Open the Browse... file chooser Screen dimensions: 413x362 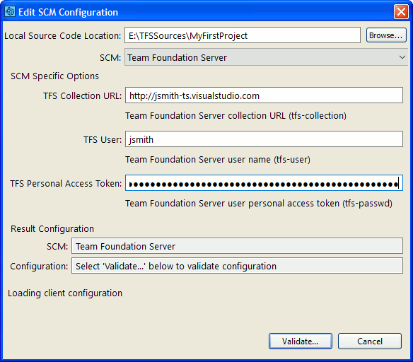(x=386, y=35)
